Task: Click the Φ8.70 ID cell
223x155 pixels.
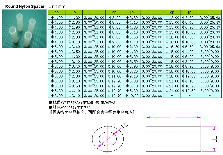Action: (189, 66)
